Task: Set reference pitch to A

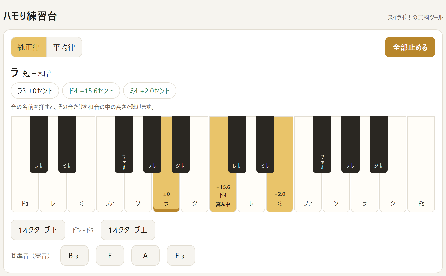Action: click(x=145, y=255)
